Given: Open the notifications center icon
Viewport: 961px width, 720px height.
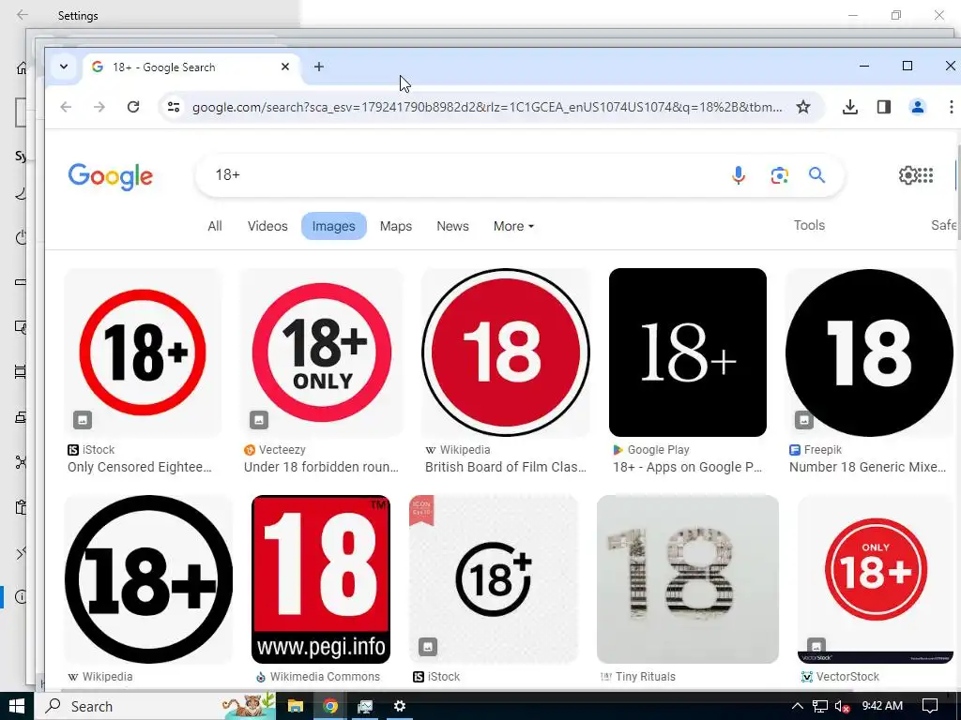Looking at the screenshot, I should click(930, 706).
